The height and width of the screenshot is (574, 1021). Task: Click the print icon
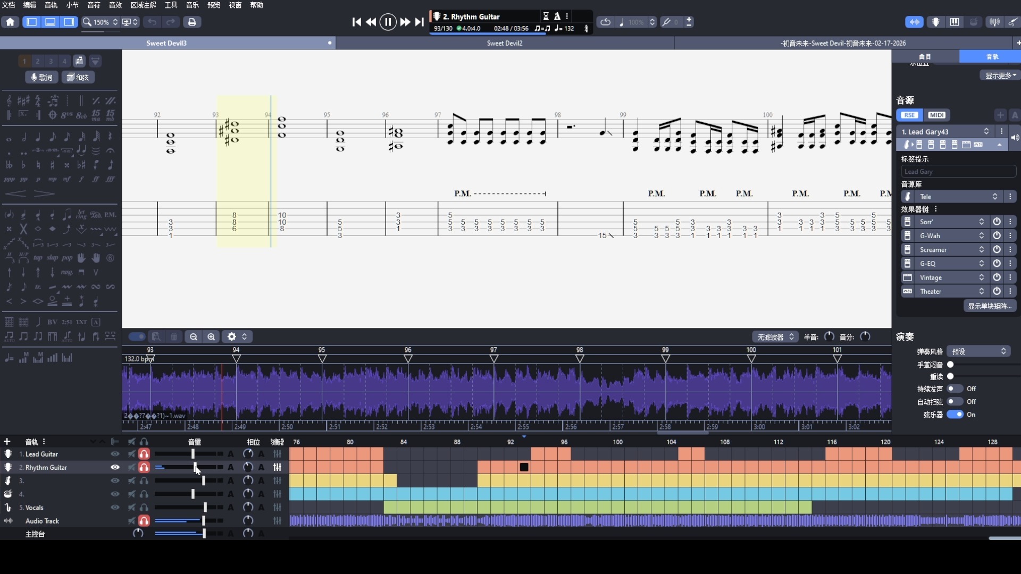(x=192, y=22)
